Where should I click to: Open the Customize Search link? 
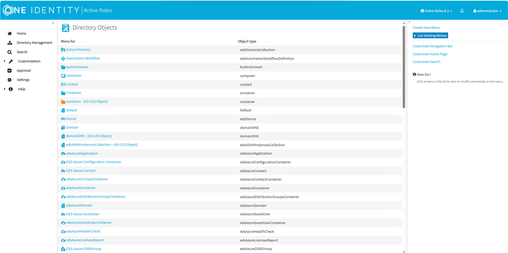(x=426, y=62)
